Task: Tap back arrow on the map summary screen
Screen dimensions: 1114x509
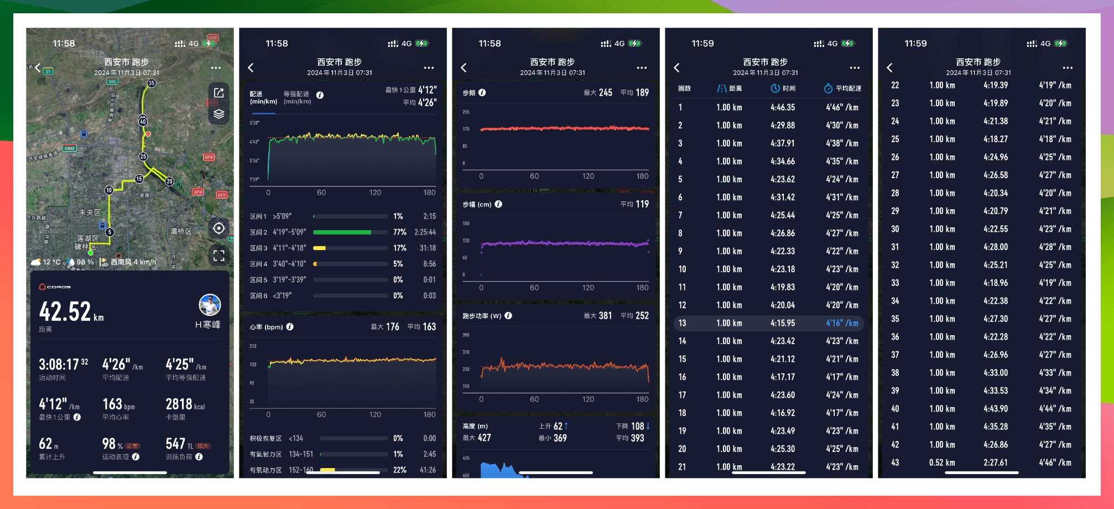Action: [38, 67]
